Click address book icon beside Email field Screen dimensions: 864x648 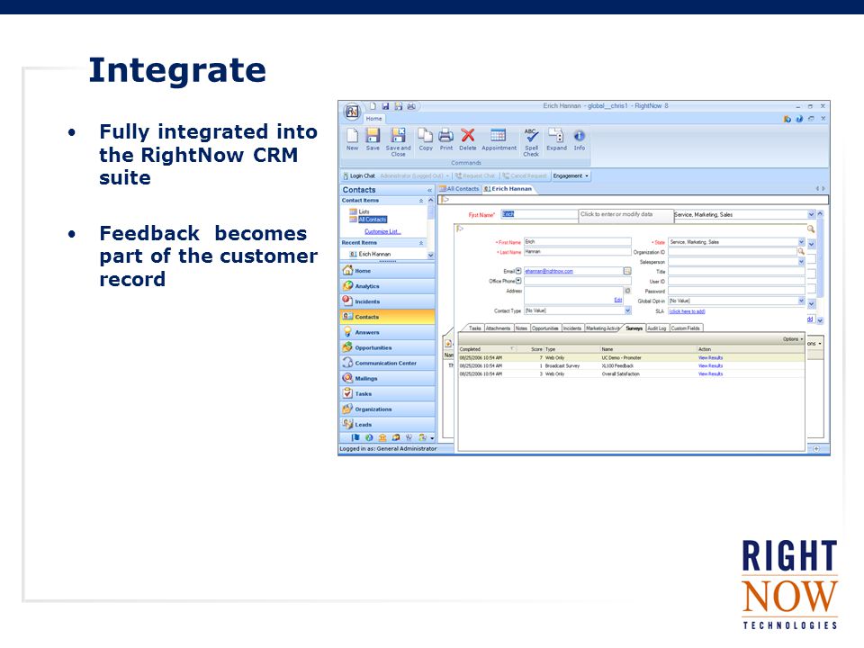click(x=627, y=271)
